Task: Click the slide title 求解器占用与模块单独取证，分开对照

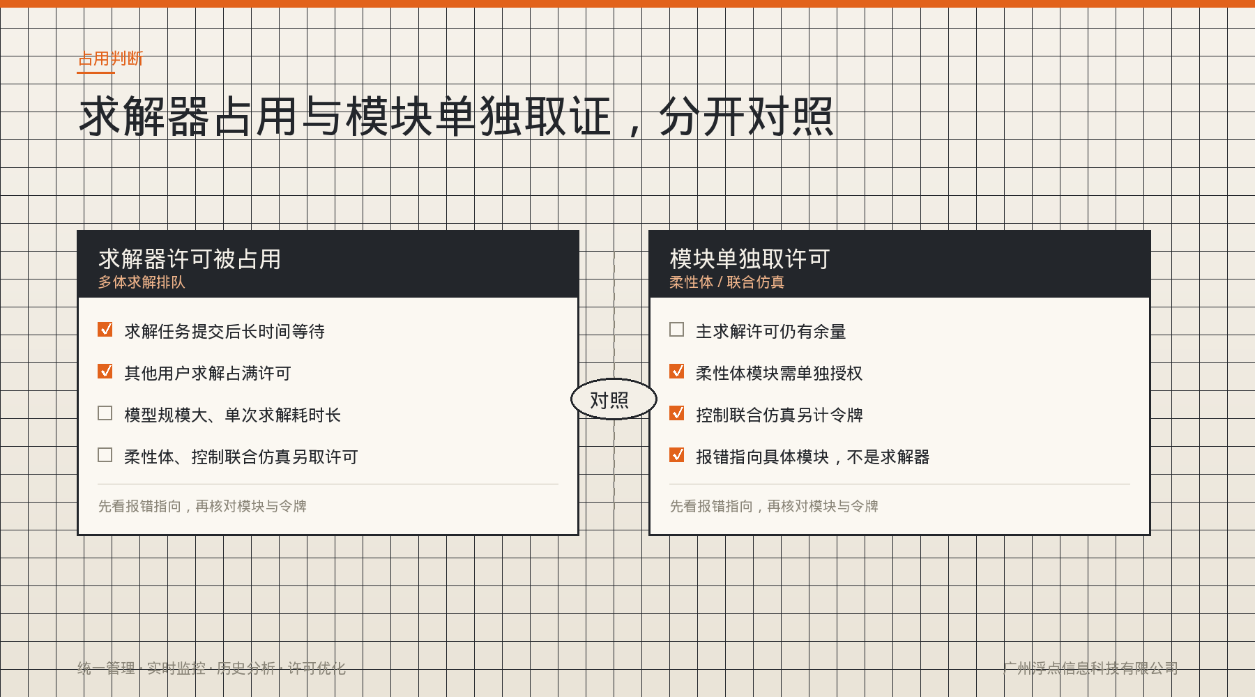Action: click(x=457, y=116)
